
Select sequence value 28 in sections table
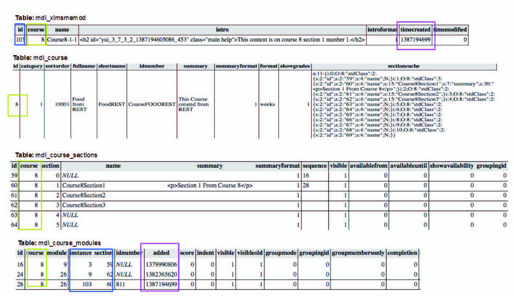coord(306,185)
